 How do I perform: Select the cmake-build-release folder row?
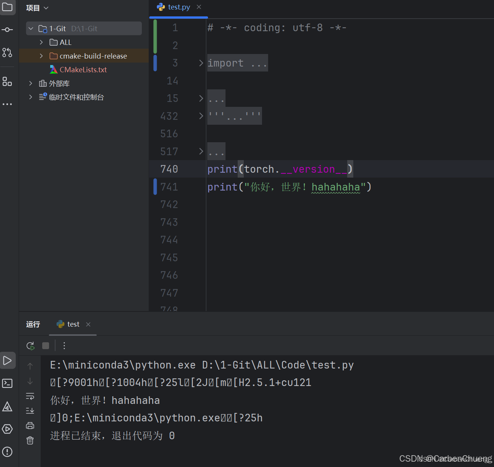[x=84, y=56]
